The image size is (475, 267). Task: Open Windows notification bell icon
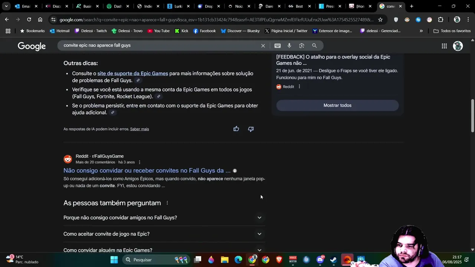point(467,260)
